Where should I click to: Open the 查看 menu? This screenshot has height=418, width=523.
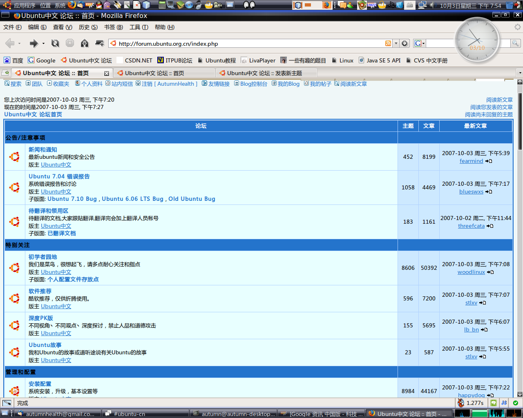[x=63, y=27]
